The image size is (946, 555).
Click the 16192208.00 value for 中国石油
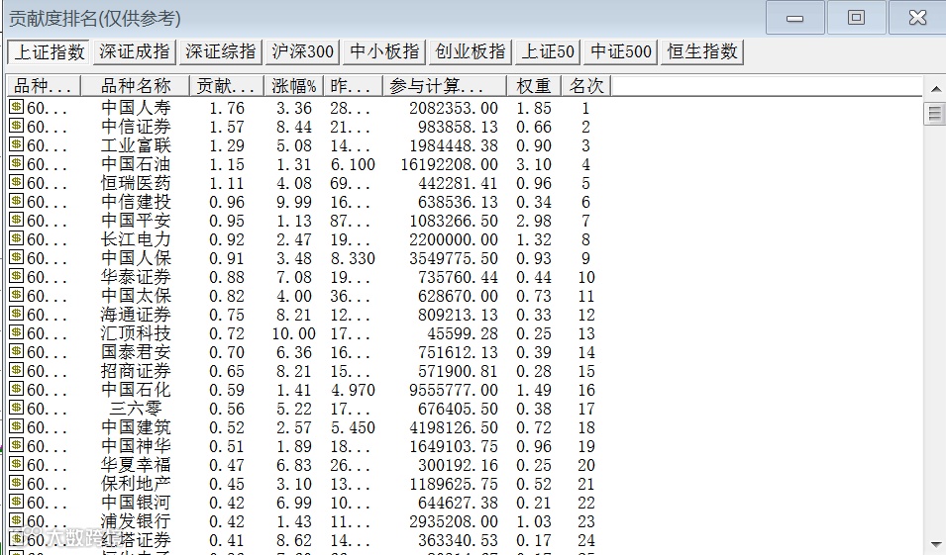(449, 164)
